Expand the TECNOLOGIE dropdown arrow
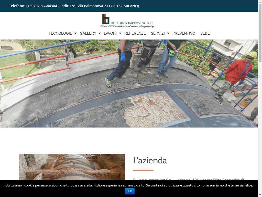This screenshot has width=262, height=197. (75, 33)
